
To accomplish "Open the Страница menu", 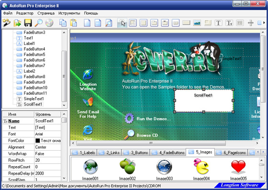I will coord(46,13).
